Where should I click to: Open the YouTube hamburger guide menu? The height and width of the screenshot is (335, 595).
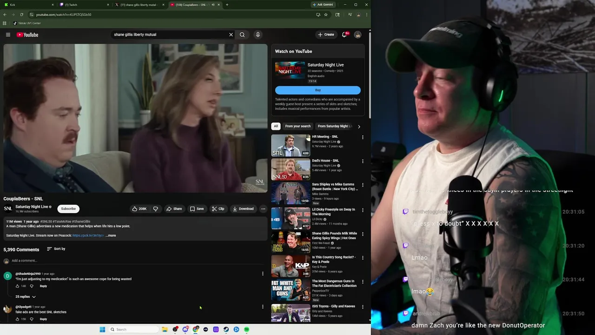8,34
